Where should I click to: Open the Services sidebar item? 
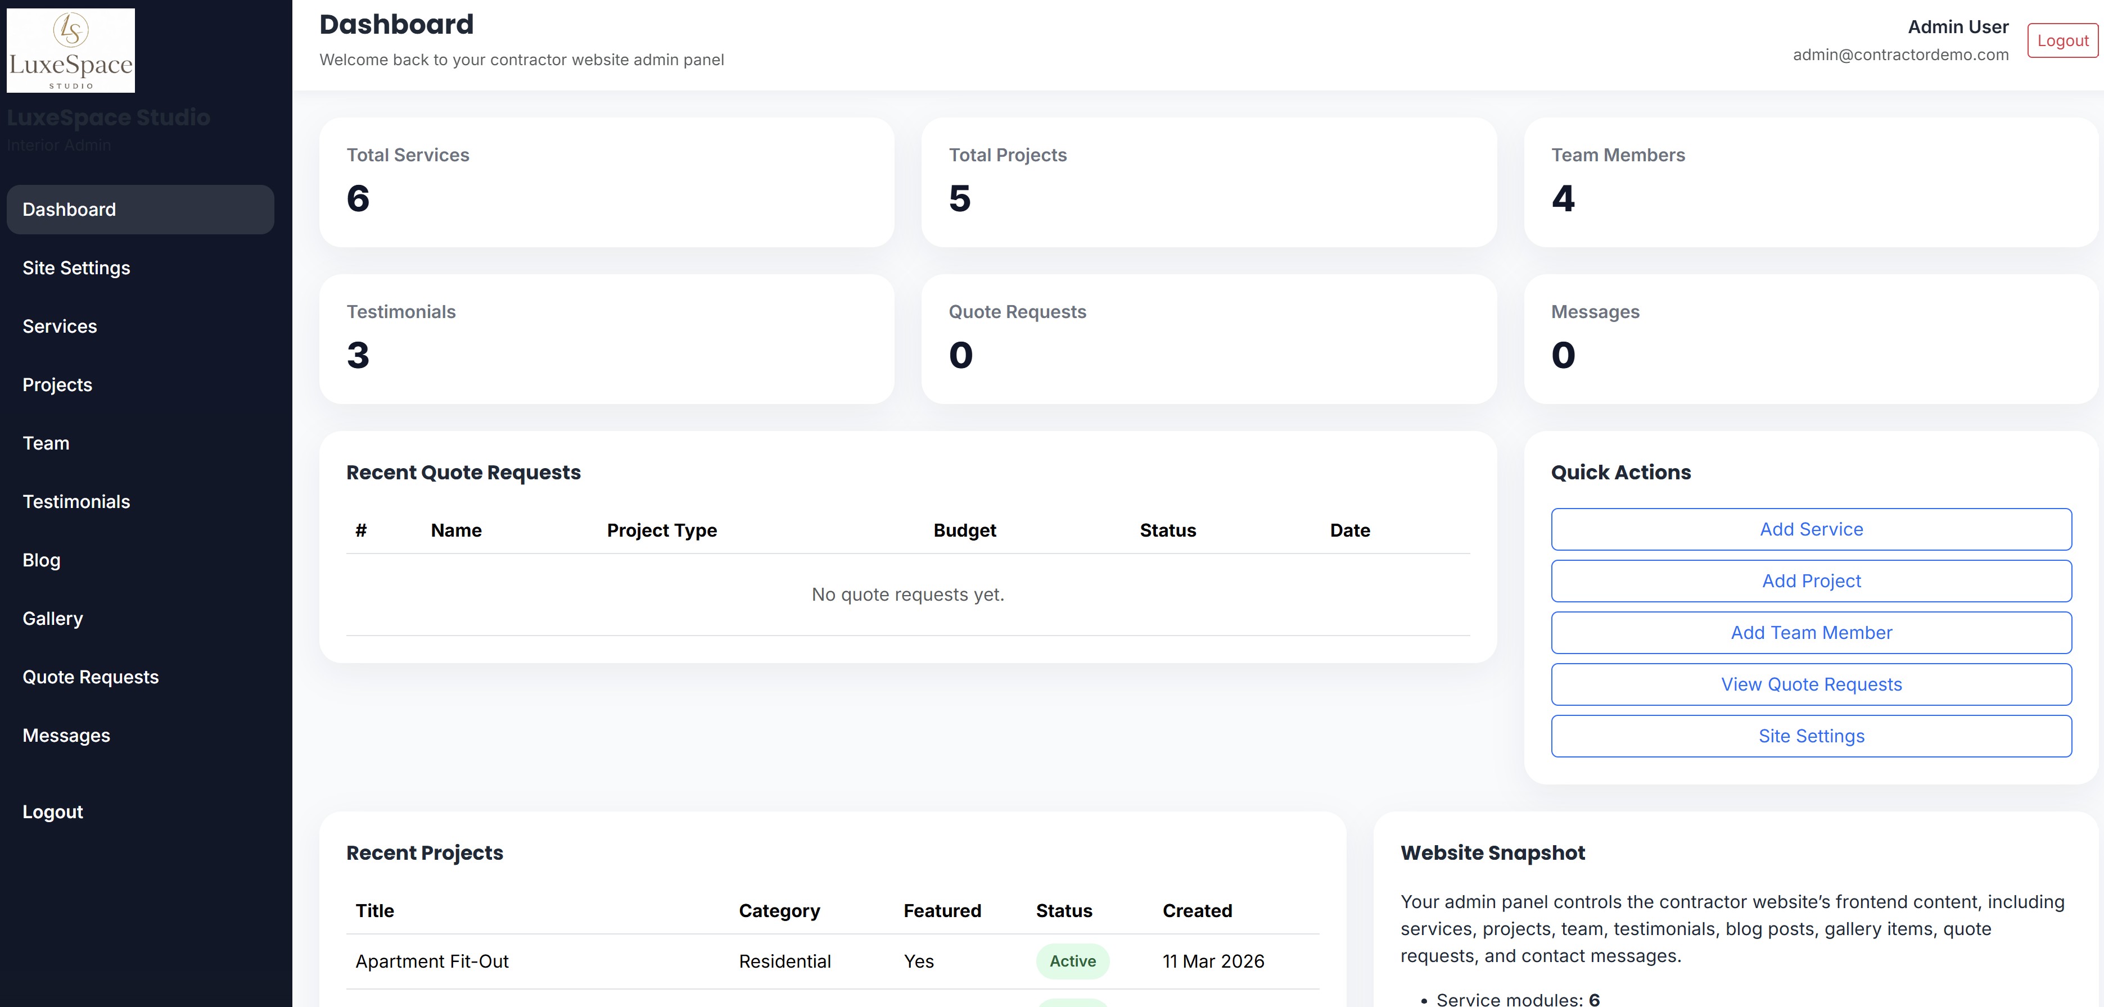[141, 326]
